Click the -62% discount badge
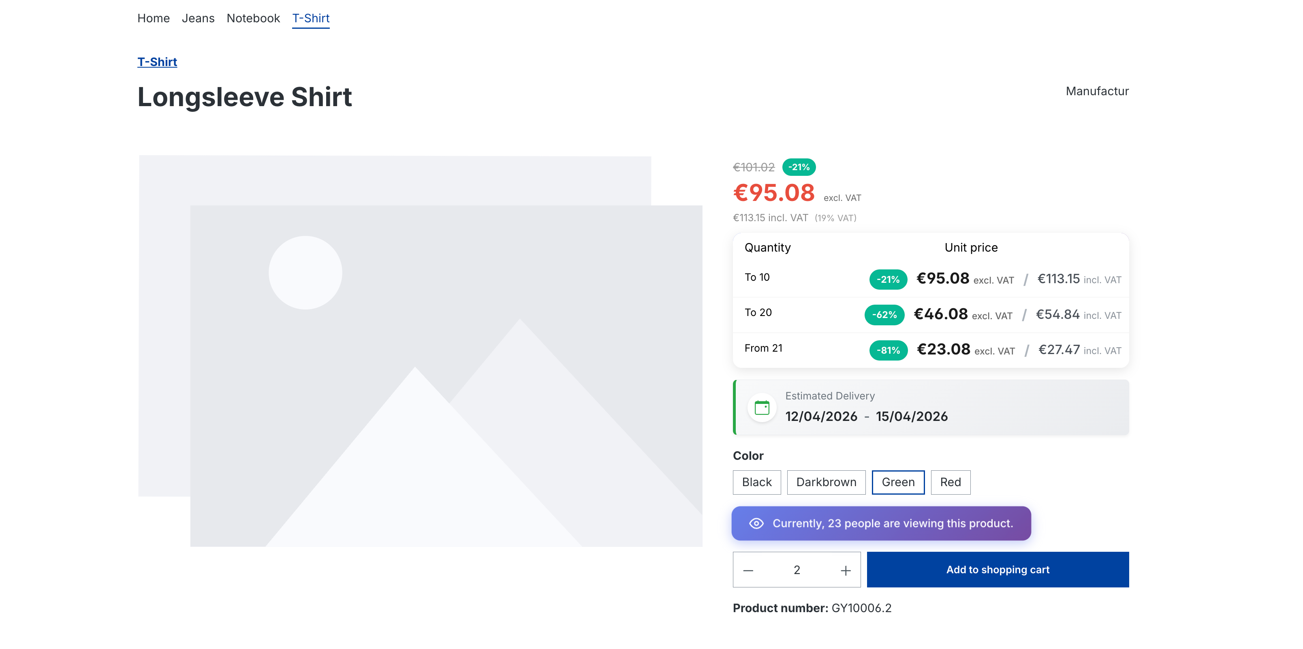The height and width of the screenshot is (649, 1303). coord(884,315)
